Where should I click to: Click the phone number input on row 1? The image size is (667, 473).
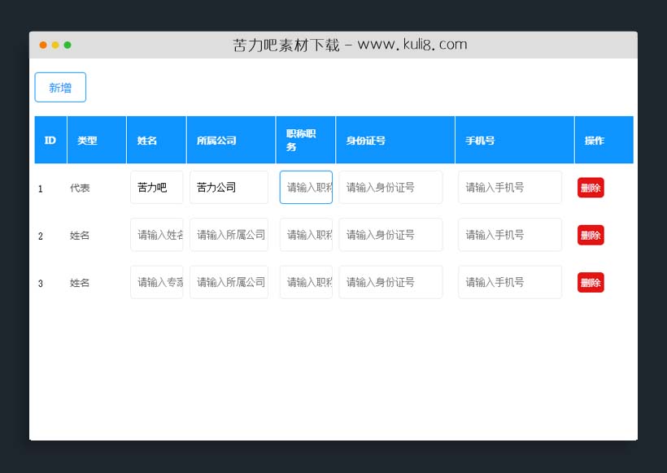coord(509,187)
